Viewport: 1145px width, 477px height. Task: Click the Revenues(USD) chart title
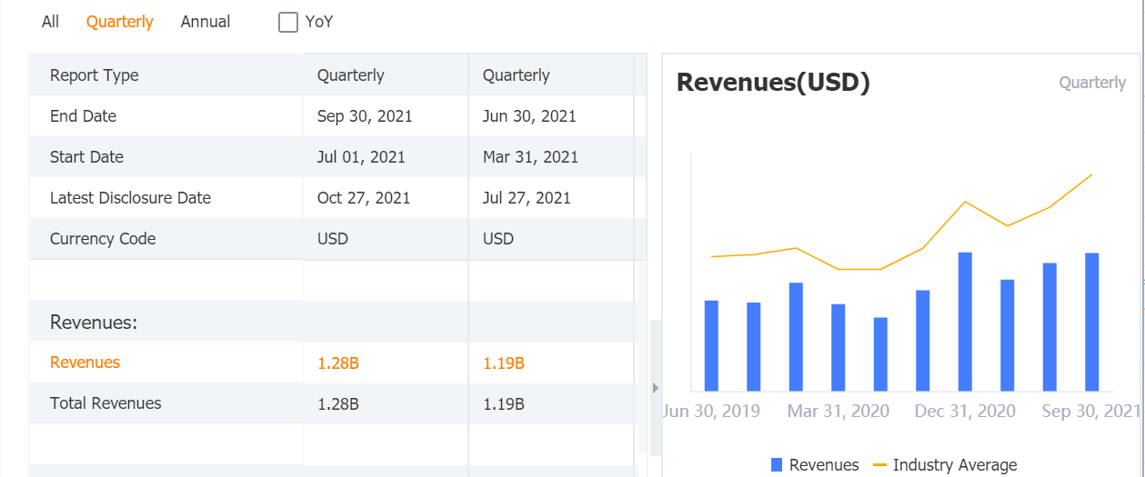(x=773, y=83)
